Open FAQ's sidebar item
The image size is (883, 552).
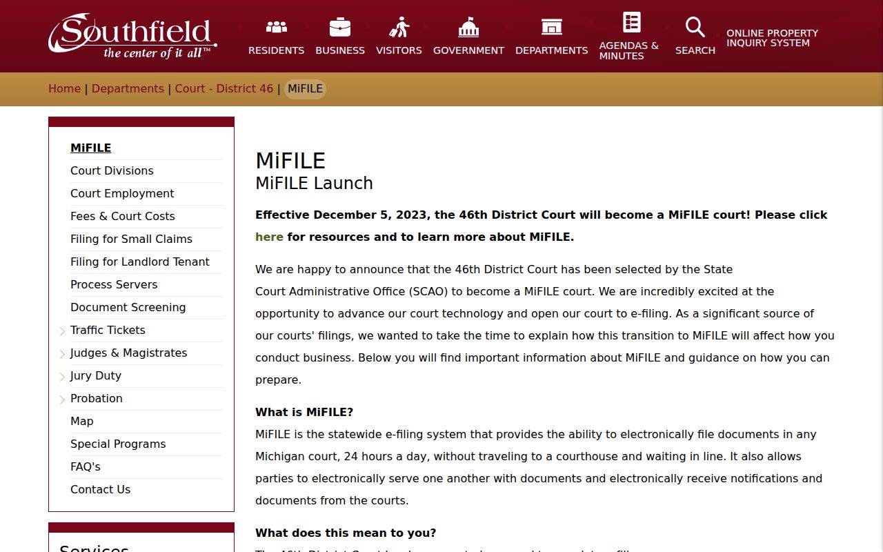(86, 466)
